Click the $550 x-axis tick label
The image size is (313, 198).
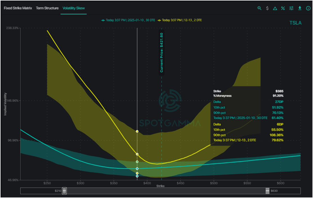247,183
